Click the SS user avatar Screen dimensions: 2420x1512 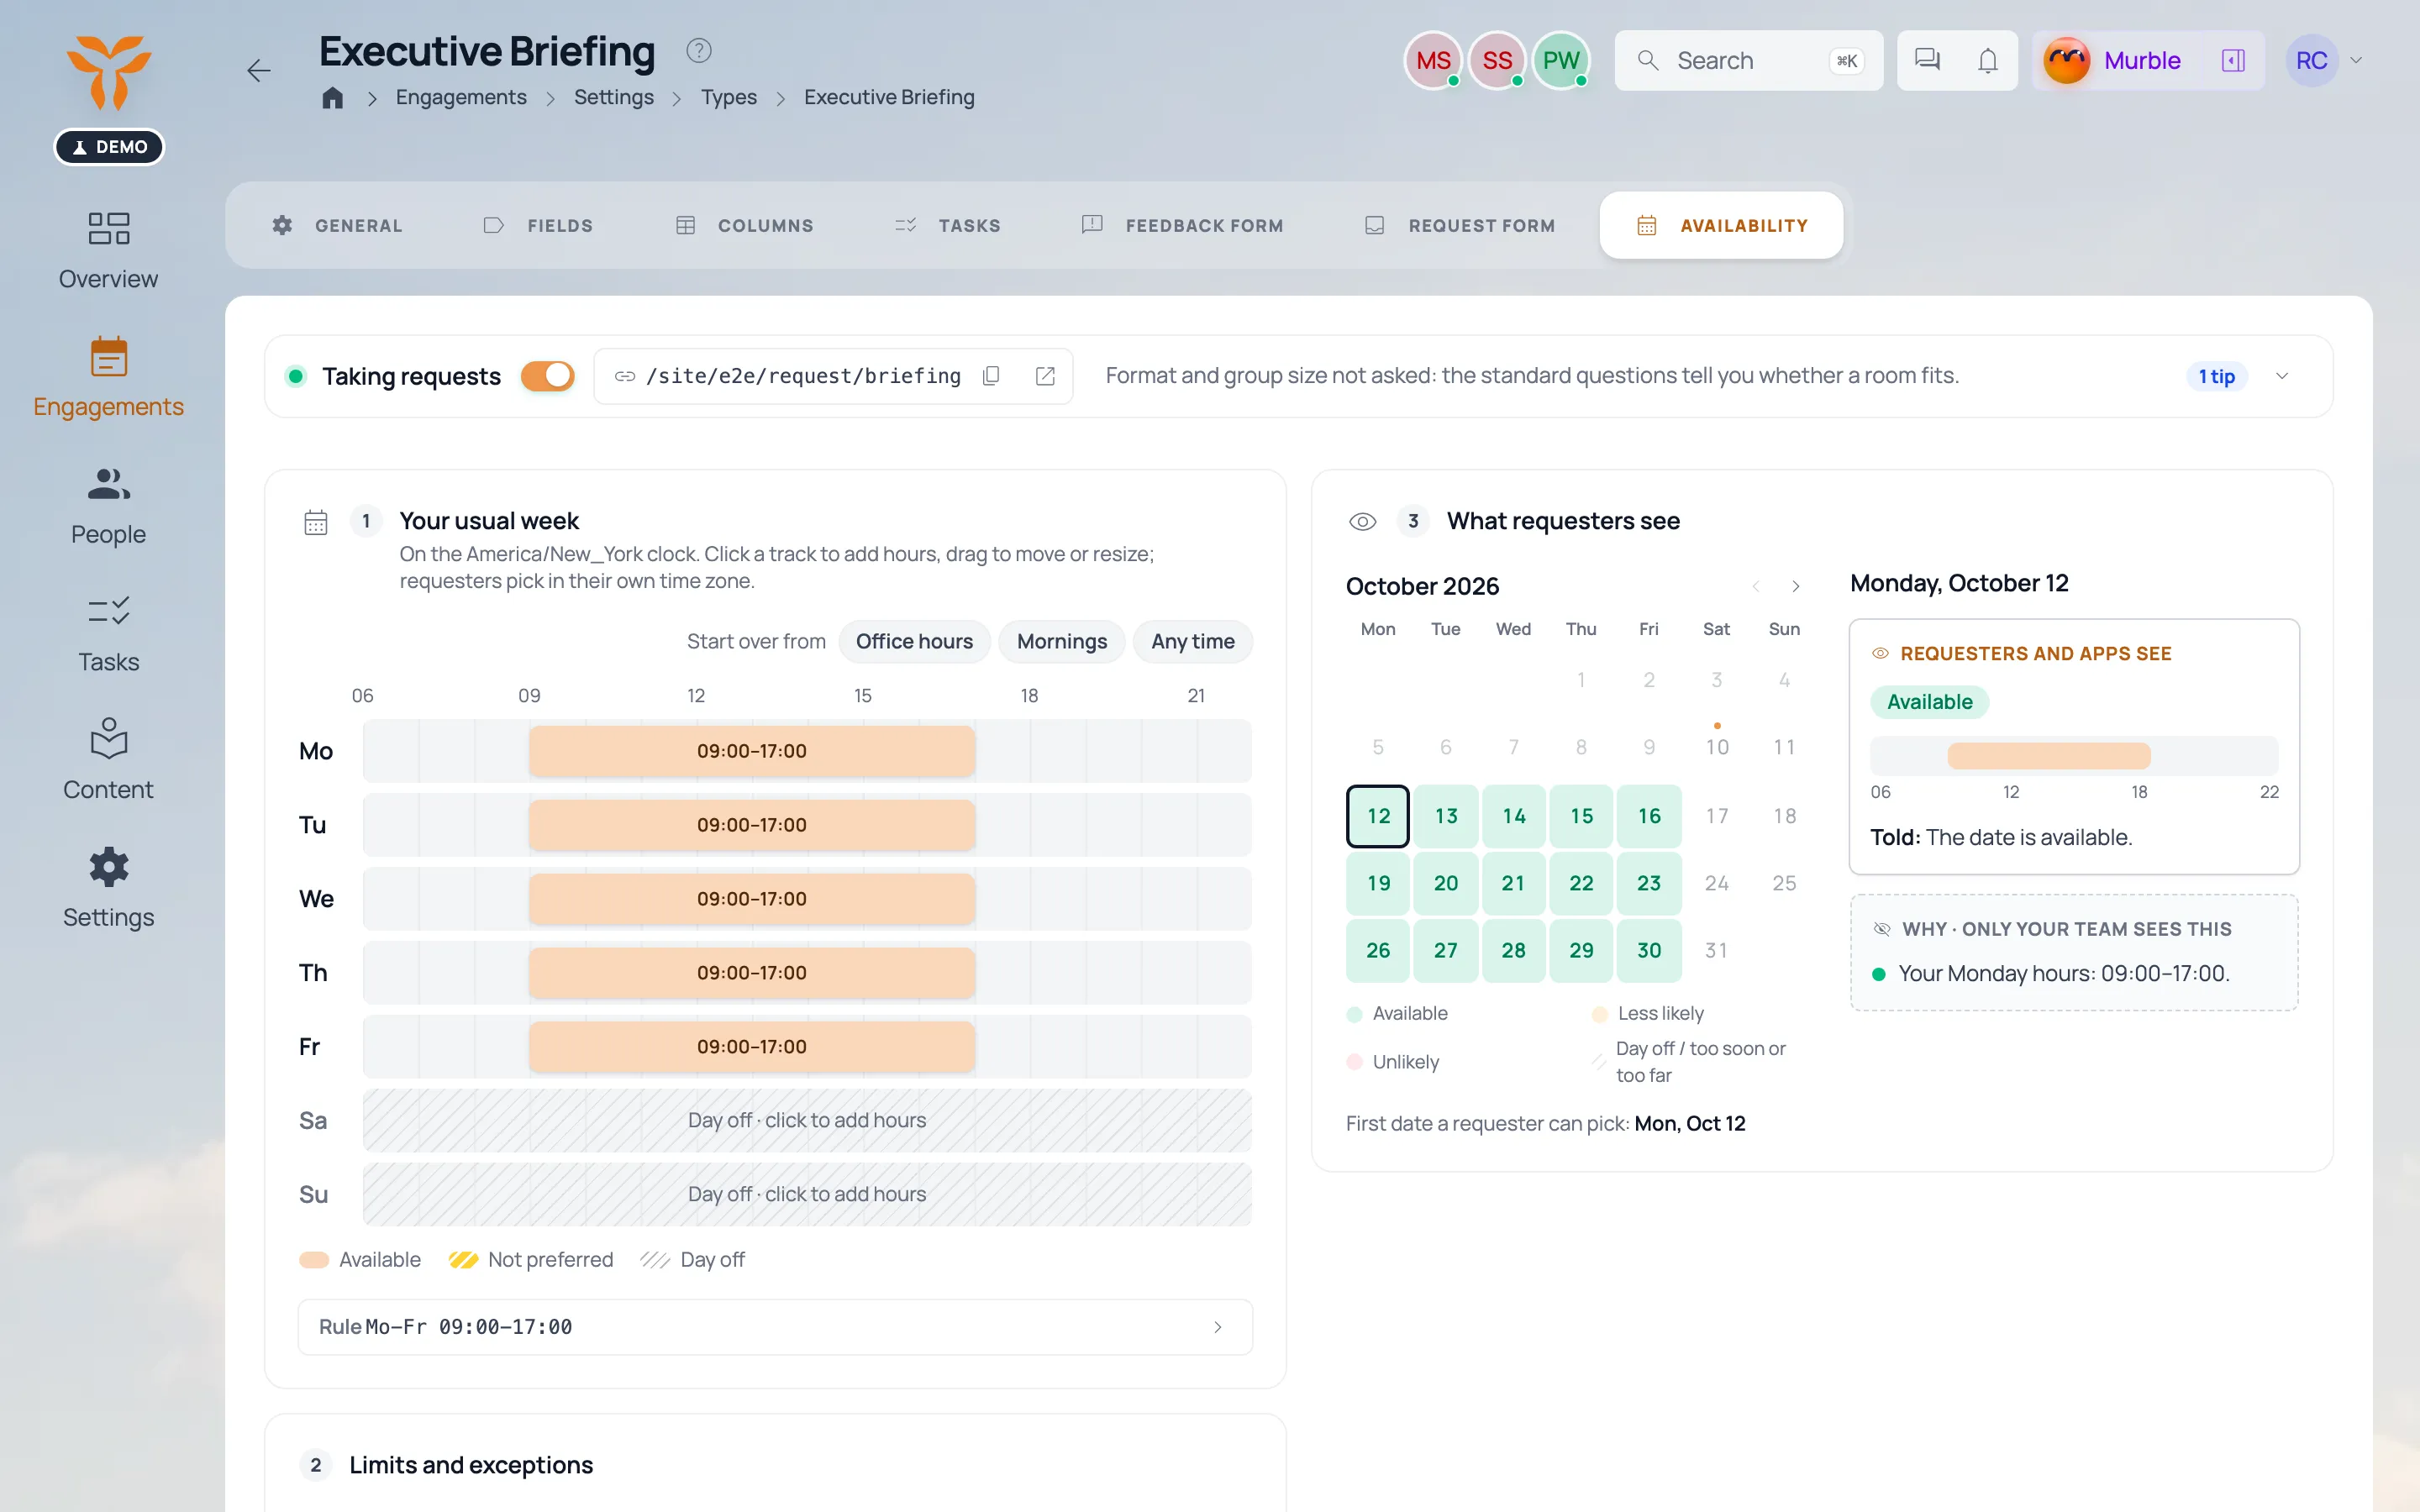[x=1497, y=60]
